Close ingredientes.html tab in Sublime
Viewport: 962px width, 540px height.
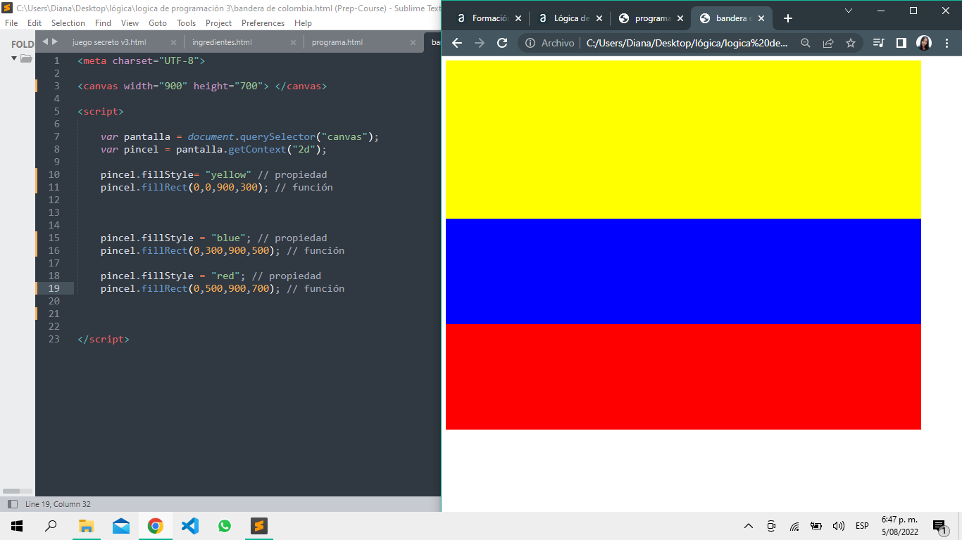tap(293, 42)
